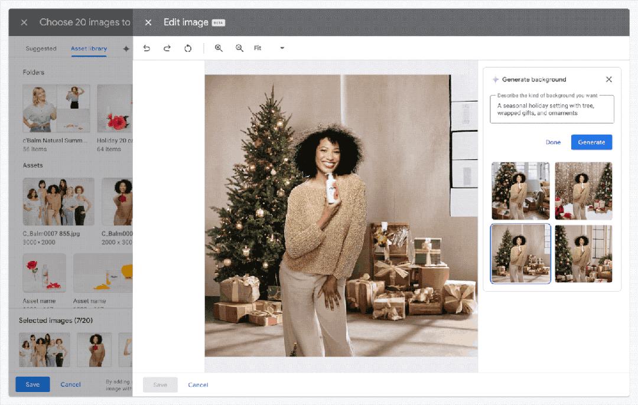Click the Folders section heading

click(x=33, y=72)
